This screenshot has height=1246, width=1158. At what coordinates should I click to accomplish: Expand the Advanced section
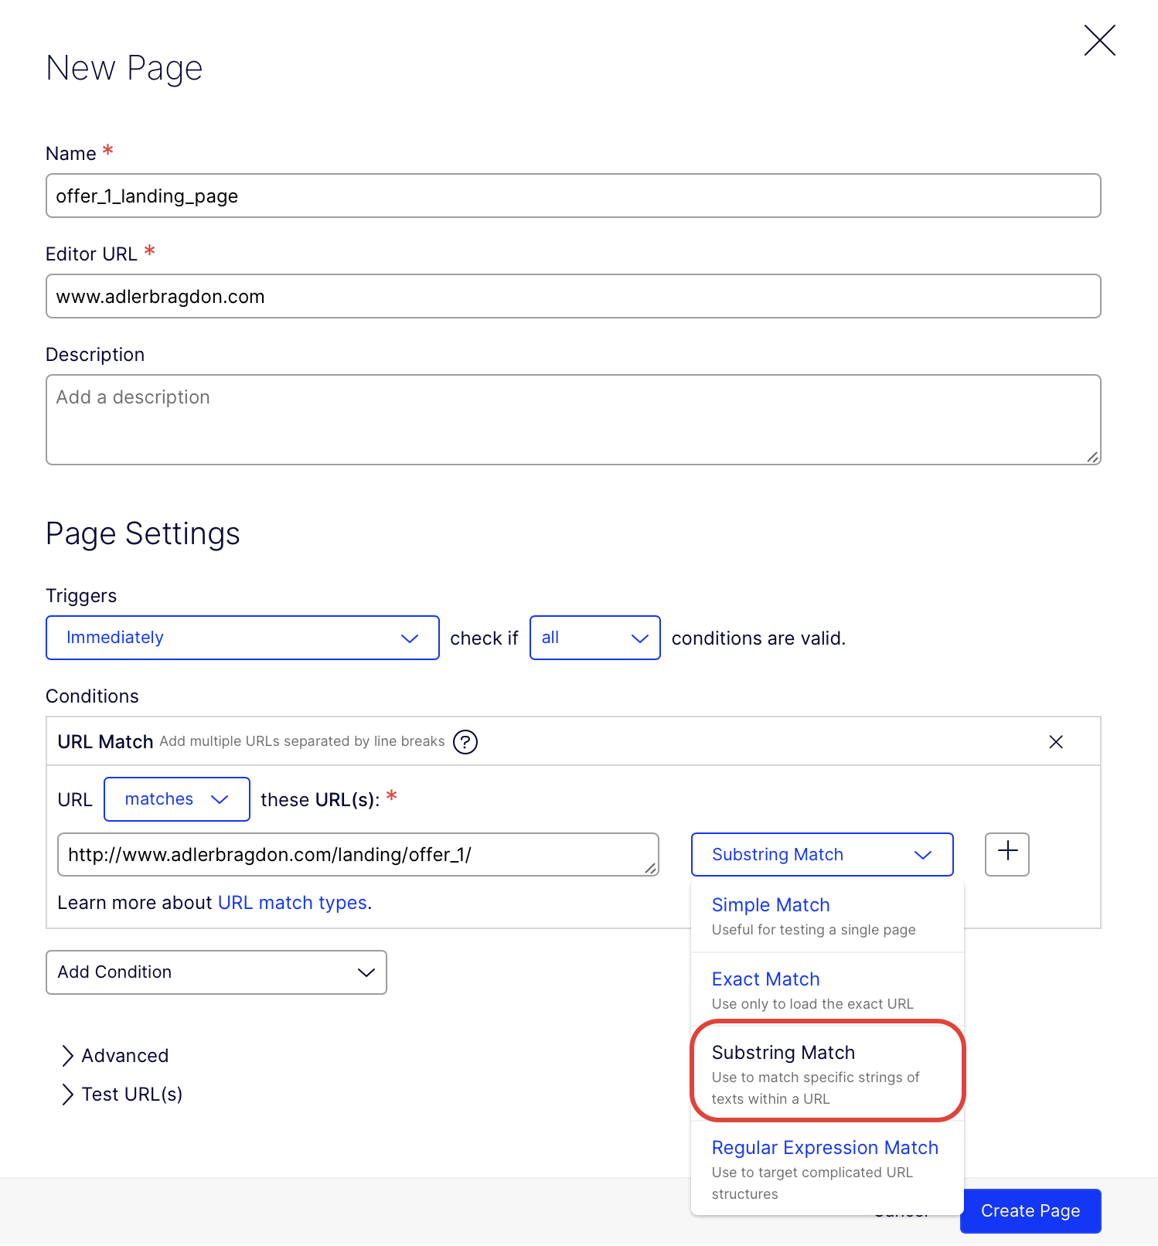114,1056
